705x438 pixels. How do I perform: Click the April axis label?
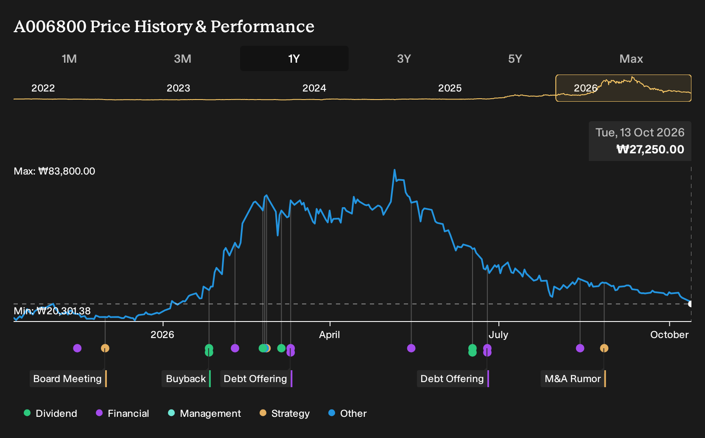(x=330, y=335)
